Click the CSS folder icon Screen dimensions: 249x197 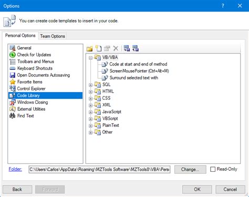pos(98,98)
